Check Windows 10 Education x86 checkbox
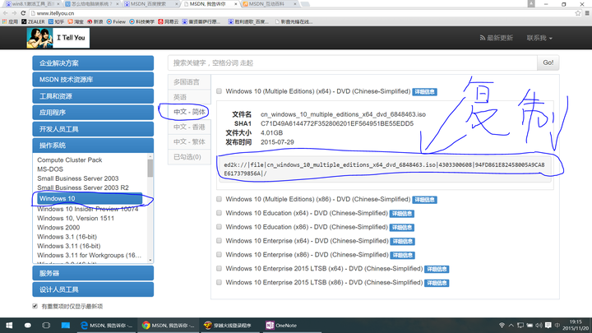The height and width of the screenshot is (333, 592). (219, 227)
